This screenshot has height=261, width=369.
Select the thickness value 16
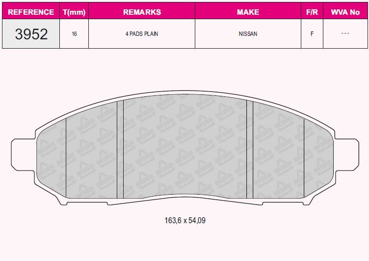pyautogui.click(x=74, y=34)
